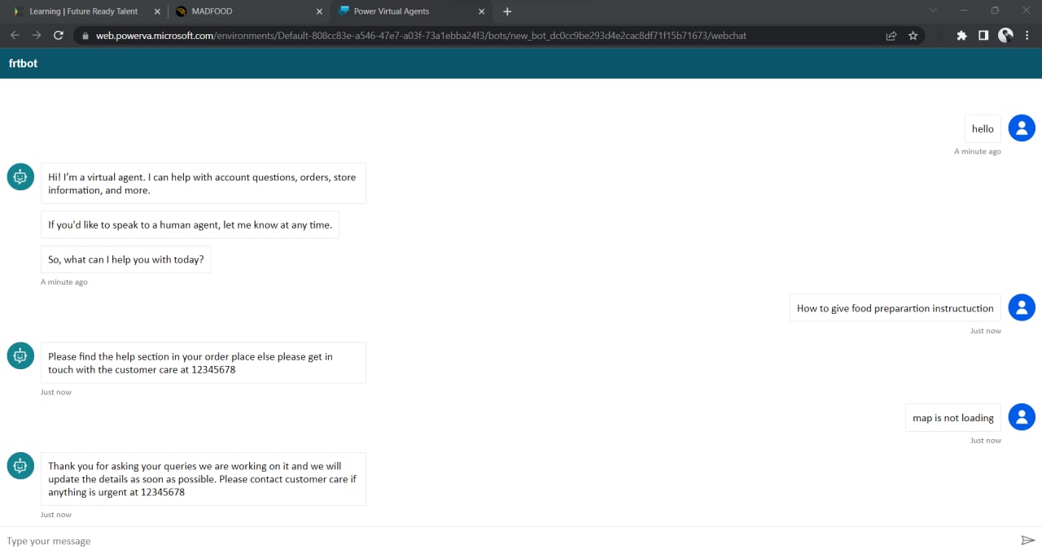1042x553 pixels.
Task: Click the bot avatar beside the greeting message
Action: (x=20, y=176)
